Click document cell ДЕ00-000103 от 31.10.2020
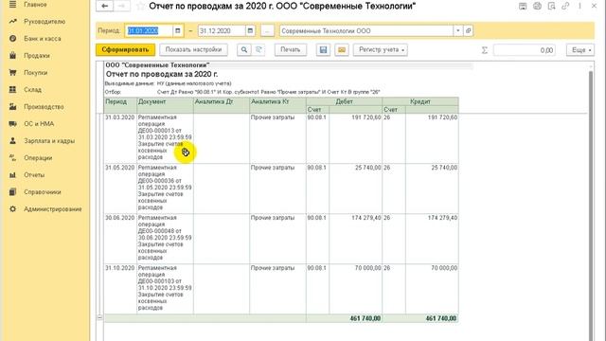606x341 pixels. tap(165, 288)
